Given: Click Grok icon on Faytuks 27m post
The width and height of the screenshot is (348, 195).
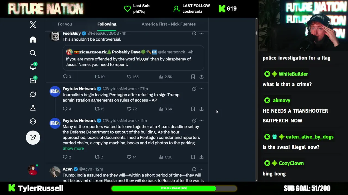Looking at the screenshot, I should coord(194,89).
